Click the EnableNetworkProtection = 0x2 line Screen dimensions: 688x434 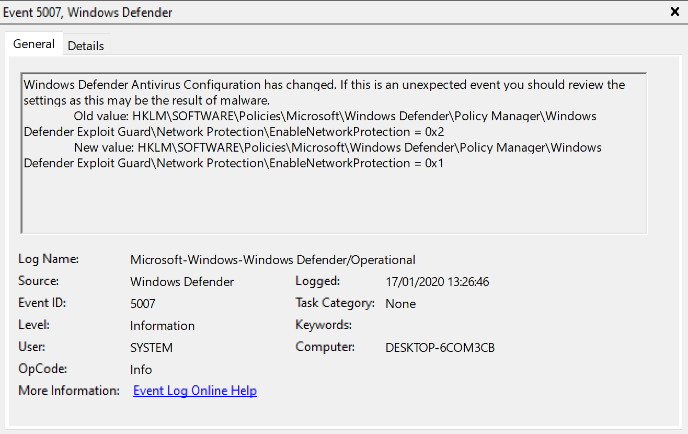coord(234,132)
